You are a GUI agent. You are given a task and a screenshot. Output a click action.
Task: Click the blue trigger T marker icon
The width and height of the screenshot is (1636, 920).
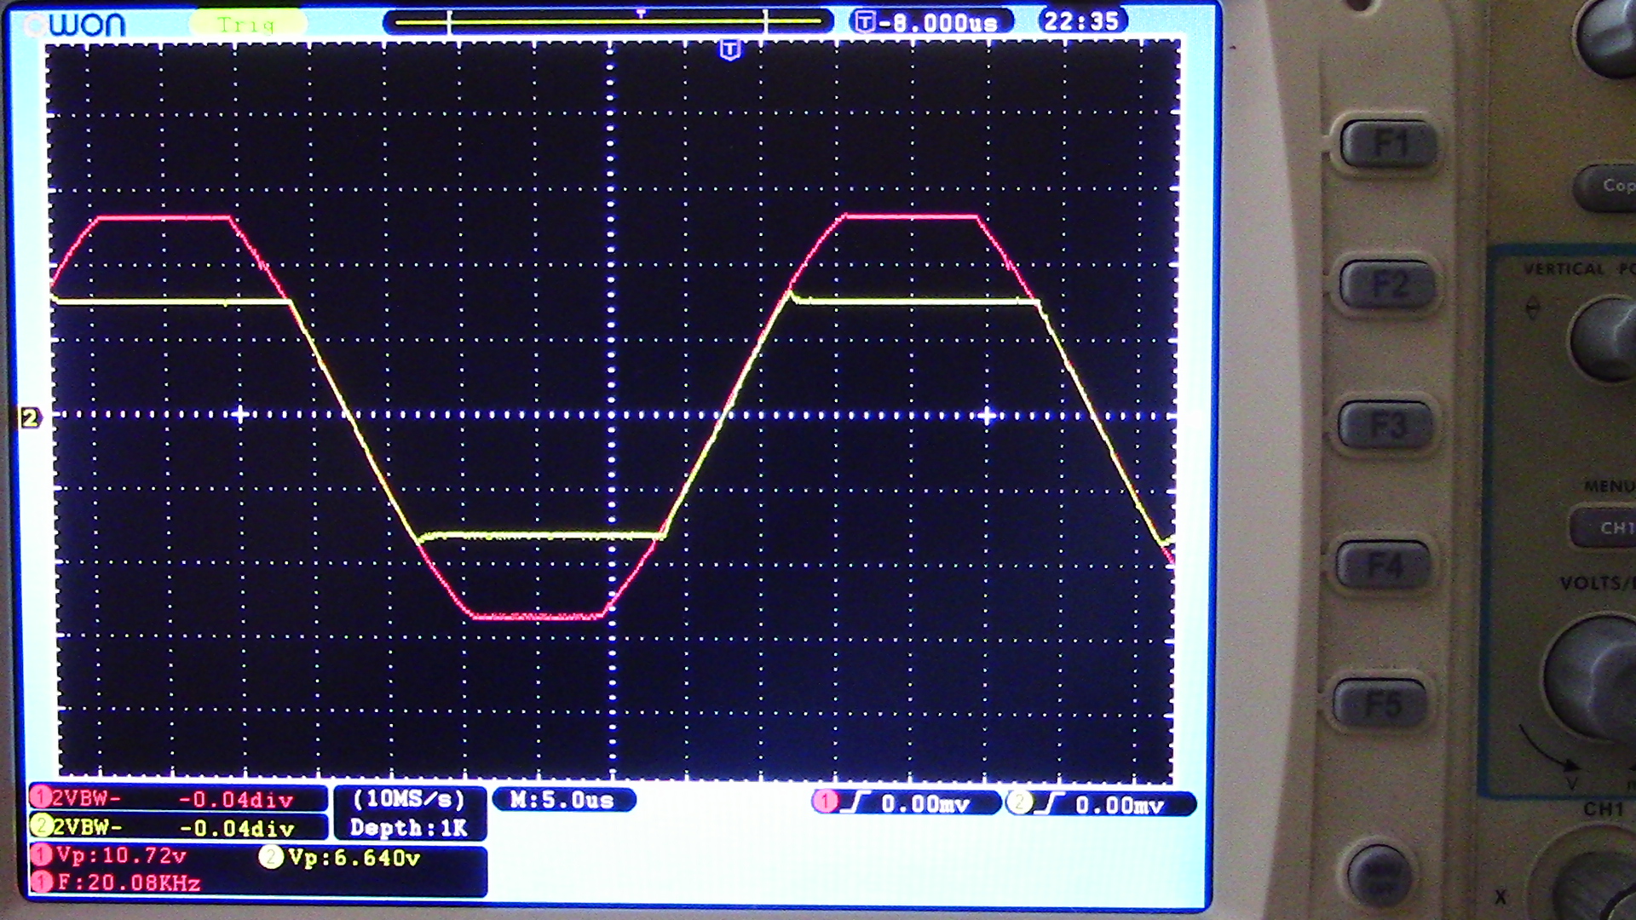click(729, 50)
